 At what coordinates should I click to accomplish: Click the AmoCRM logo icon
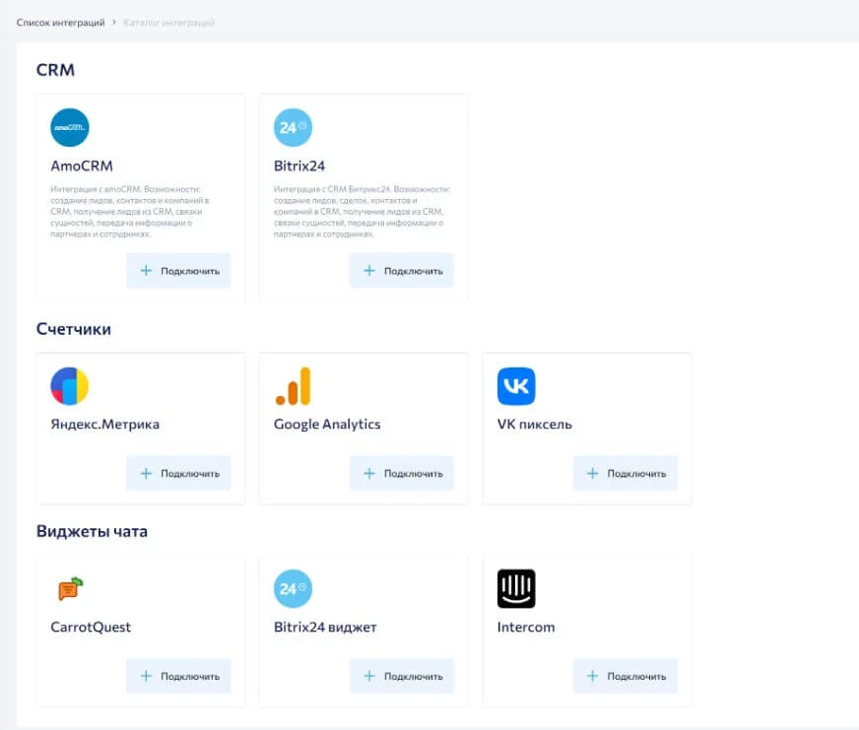pos(70,128)
